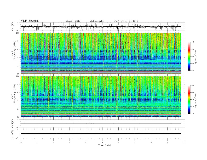Click the "ch.3(V)" axis label
207x160 pixels.
pyautogui.click(x=13, y=124)
